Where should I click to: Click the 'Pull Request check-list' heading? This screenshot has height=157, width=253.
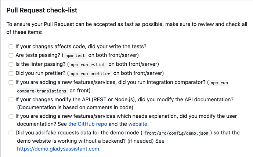point(42,10)
